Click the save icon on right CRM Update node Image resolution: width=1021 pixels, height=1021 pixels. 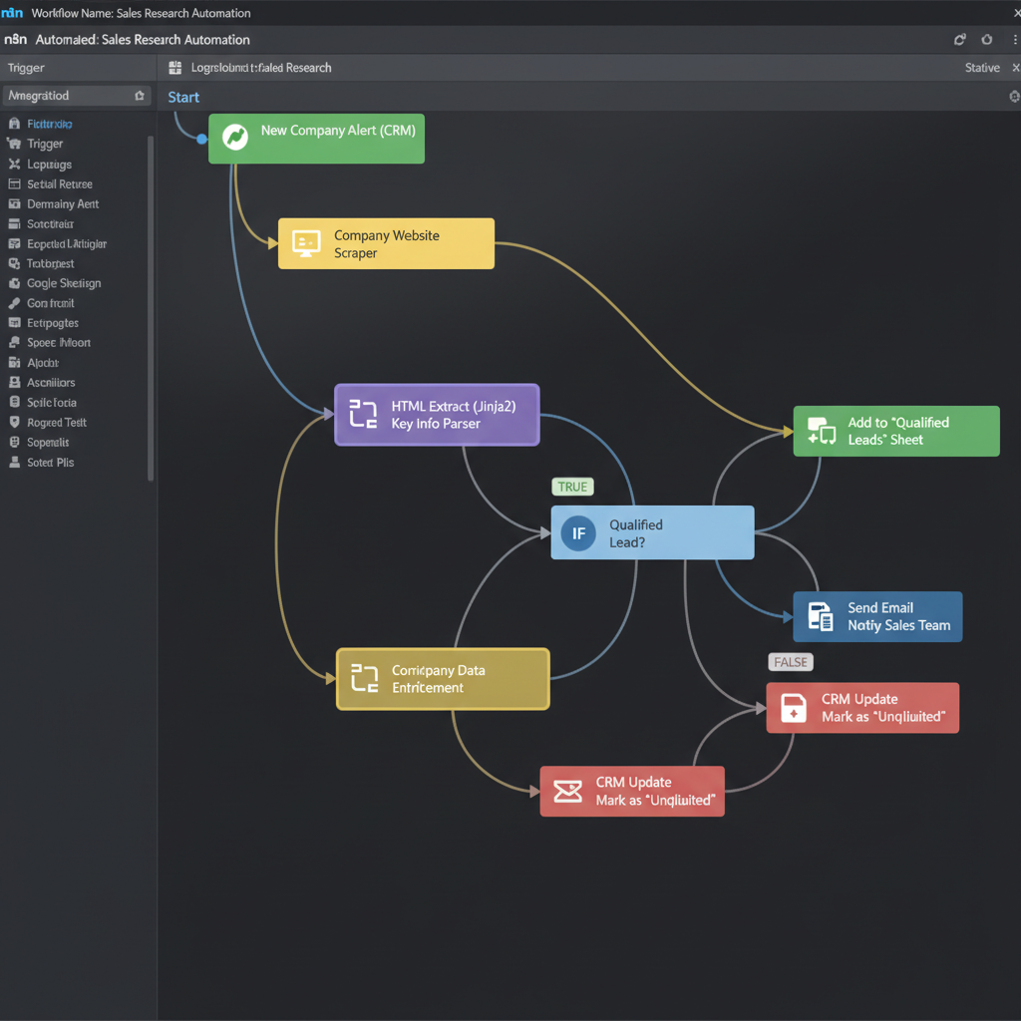click(x=793, y=708)
